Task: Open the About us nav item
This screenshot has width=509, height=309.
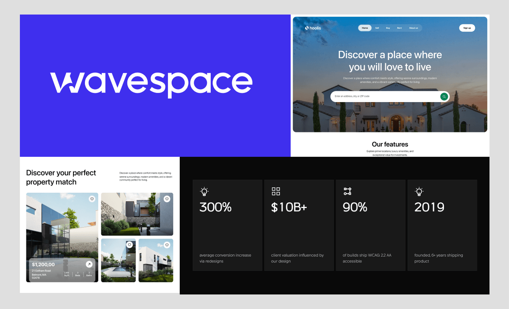Action: click(x=413, y=28)
